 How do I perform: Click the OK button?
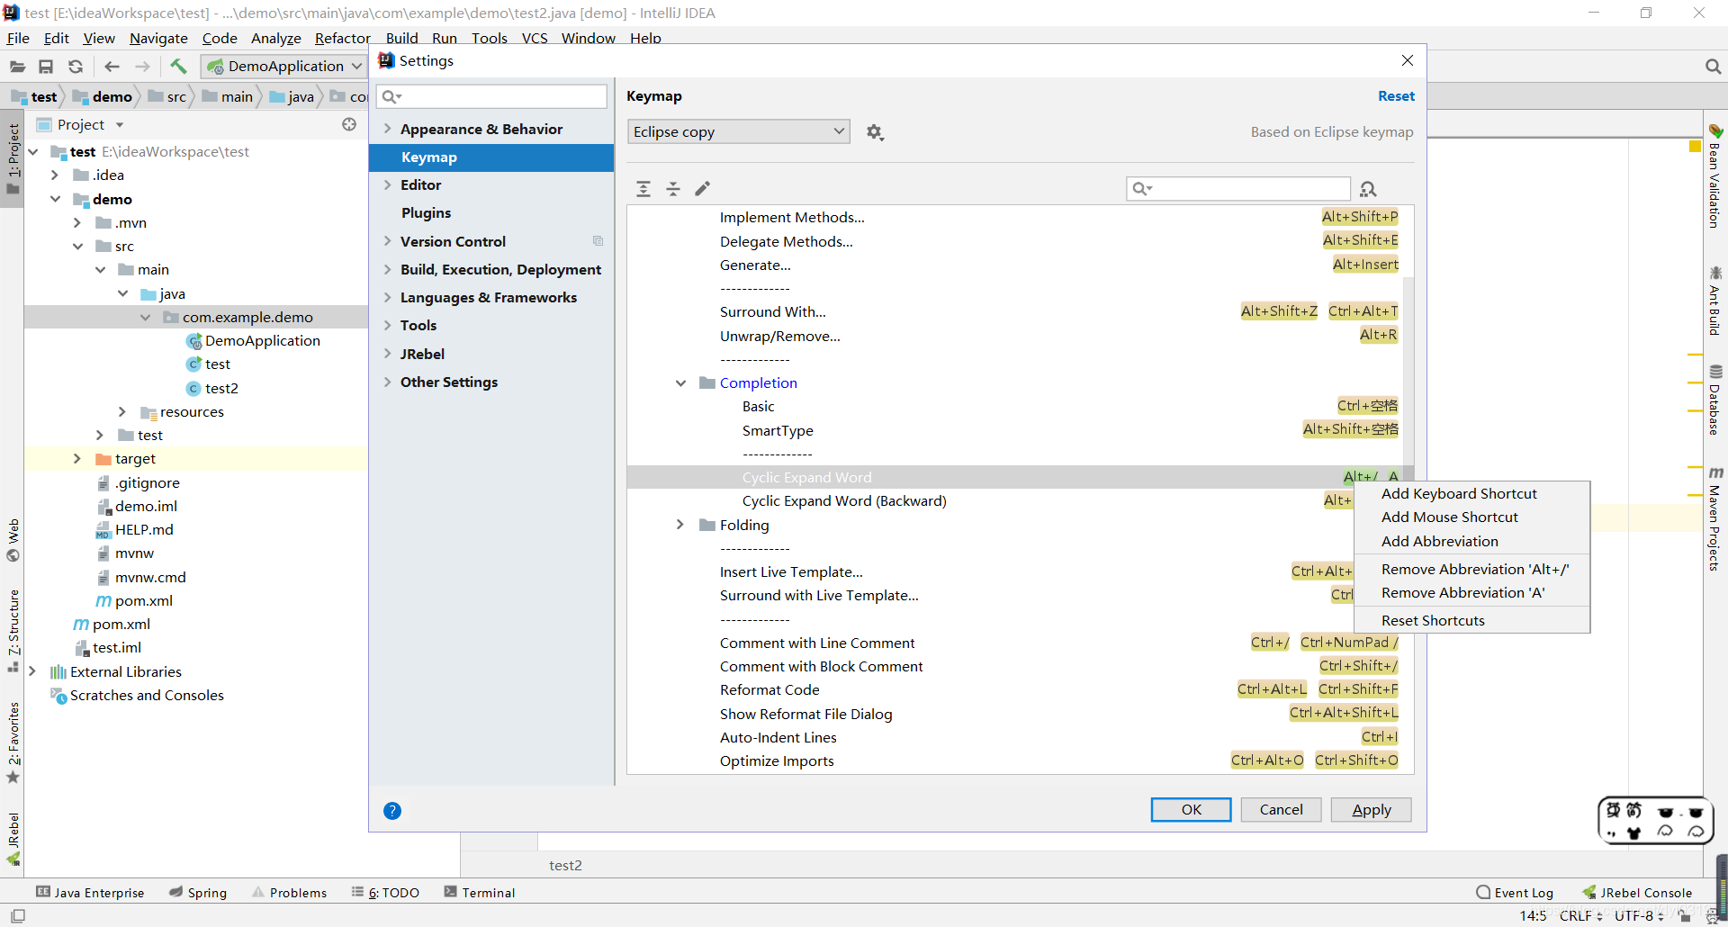click(x=1191, y=810)
